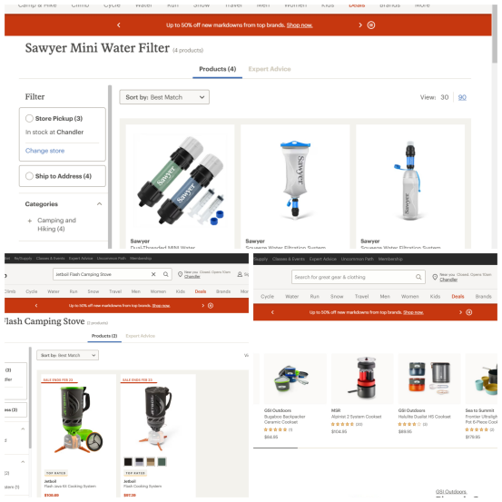This screenshot has width=502, height=502.
Task: Click the store location pin near Chandler, bottom-right pane
Action: coord(435,277)
